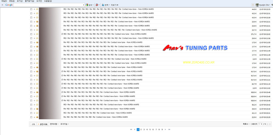
Task: Click the next-page single arrow after 9
Action: (165, 129)
